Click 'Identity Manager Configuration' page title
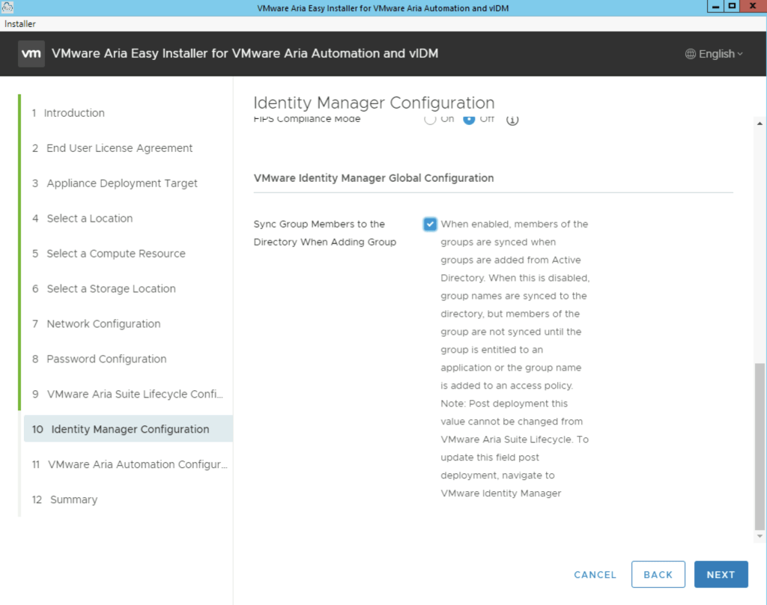This screenshot has height=605, width=767. pos(375,103)
